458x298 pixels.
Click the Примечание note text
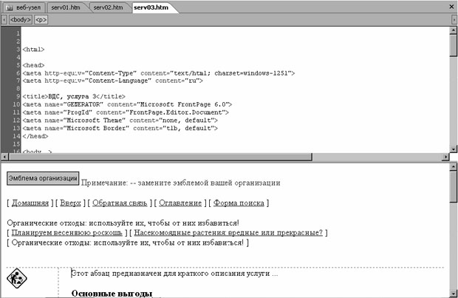(x=181, y=183)
